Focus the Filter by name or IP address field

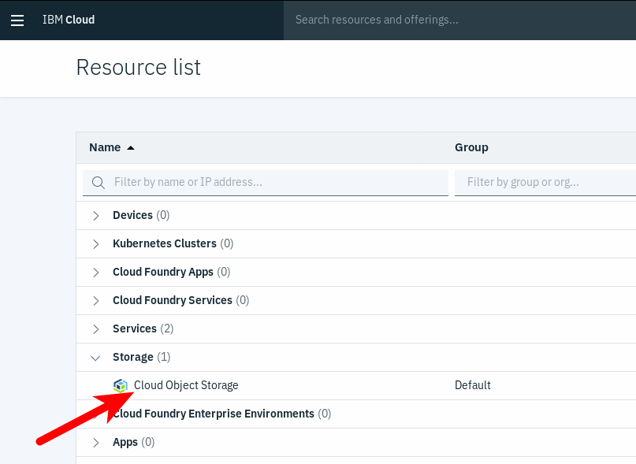point(266,183)
